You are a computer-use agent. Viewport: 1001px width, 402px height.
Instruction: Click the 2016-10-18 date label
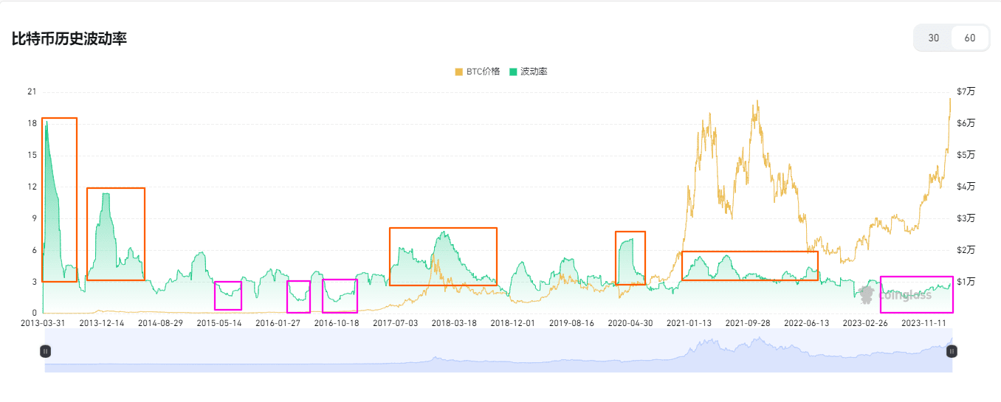click(x=337, y=323)
